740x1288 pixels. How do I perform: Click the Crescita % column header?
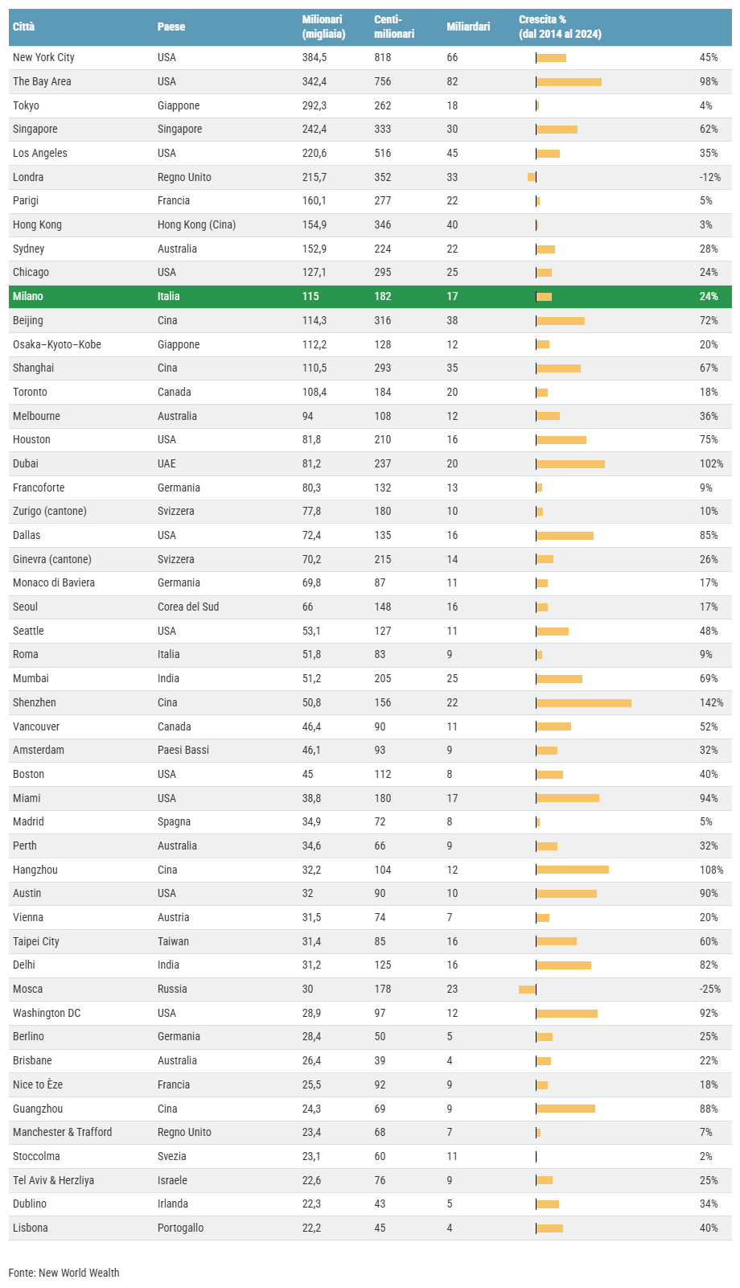point(560,27)
